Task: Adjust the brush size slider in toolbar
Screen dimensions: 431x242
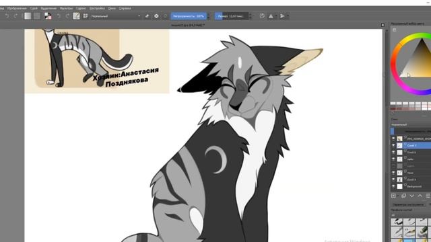Action: (x=231, y=16)
